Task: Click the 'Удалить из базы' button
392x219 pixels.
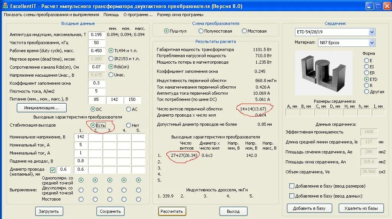Action: [361, 208]
